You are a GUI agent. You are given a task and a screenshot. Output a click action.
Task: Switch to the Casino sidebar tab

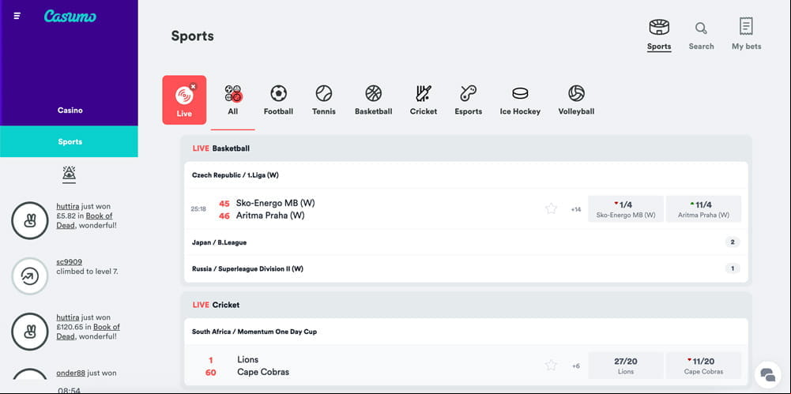coord(69,110)
